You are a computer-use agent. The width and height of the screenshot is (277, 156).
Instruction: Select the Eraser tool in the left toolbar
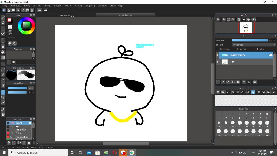point(3,23)
